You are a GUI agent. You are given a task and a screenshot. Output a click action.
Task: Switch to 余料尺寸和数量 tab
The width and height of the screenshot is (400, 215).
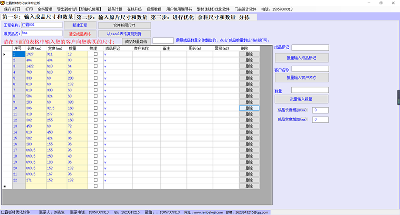coord(217,17)
